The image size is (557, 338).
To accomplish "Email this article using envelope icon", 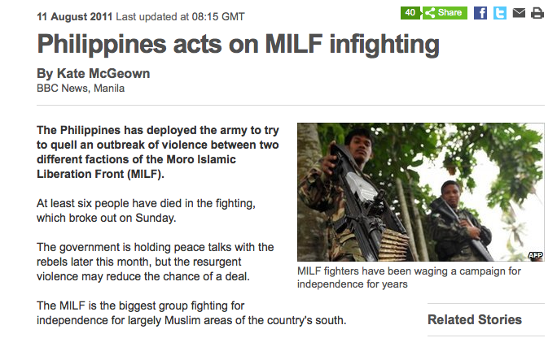I will click(520, 13).
